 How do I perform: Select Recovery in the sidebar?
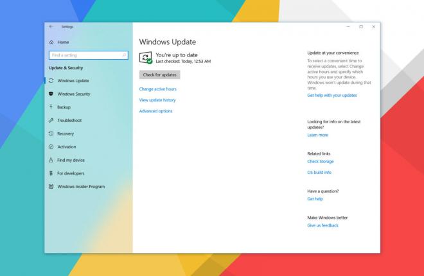pyautogui.click(x=66, y=134)
